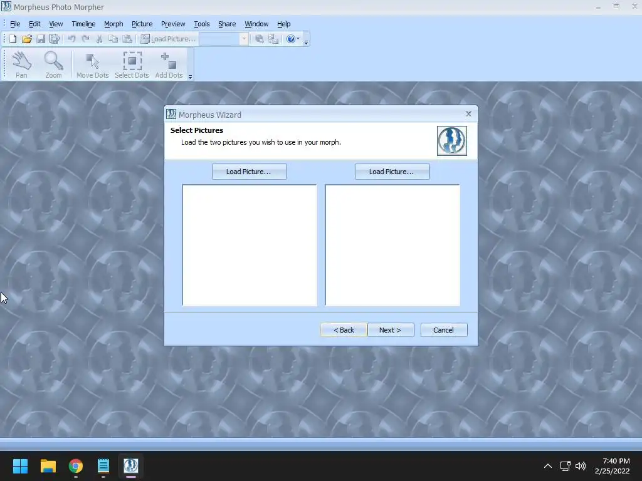Click the Morpheus Wizard title bar icon

[171, 115]
